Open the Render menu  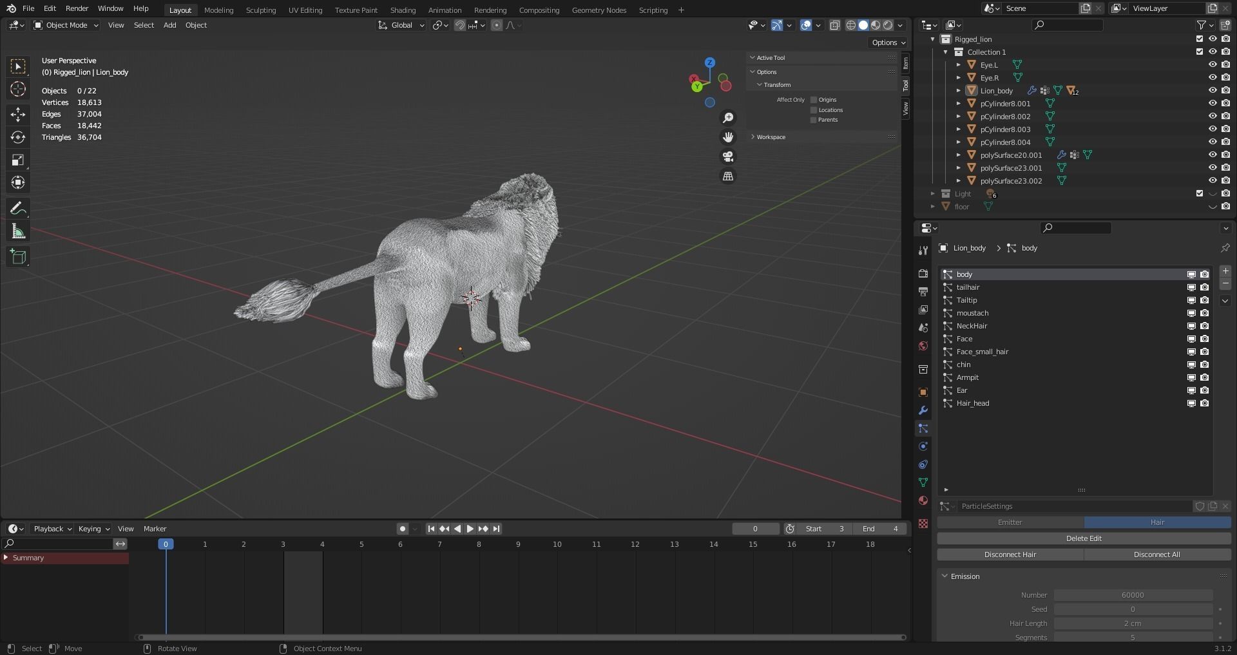77,8
